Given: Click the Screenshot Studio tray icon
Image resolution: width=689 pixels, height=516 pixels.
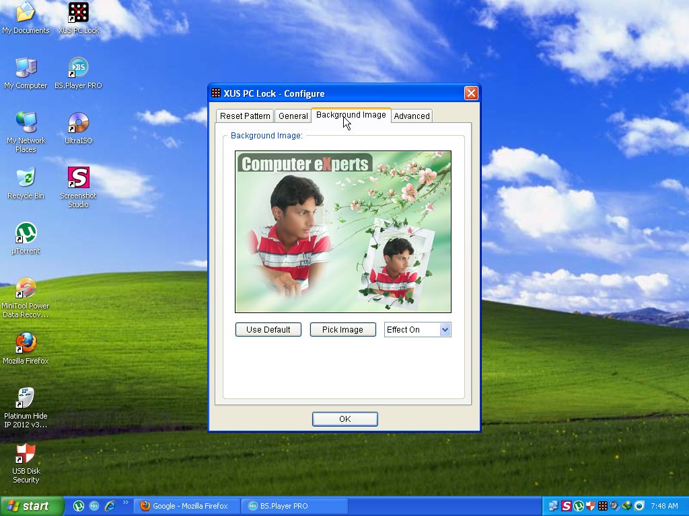Looking at the screenshot, I should pyautogui.click(x=567, y=506).
